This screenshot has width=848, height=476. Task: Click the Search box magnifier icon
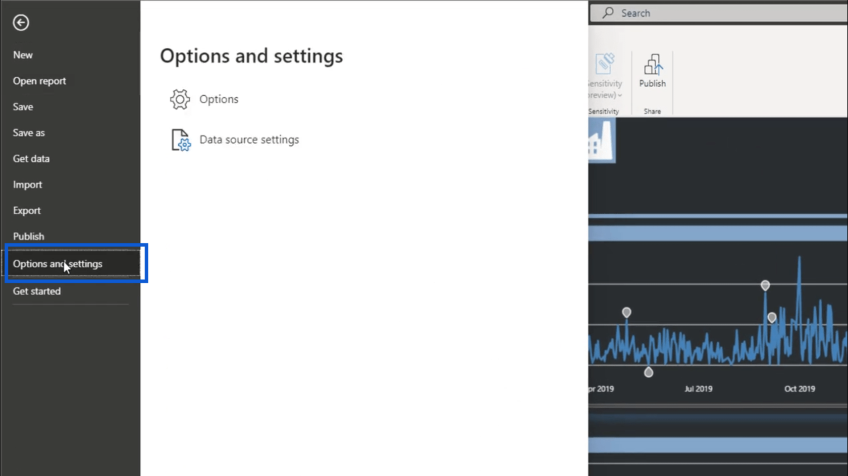coord(608,13)
